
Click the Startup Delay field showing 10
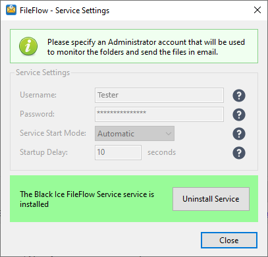click(x=118, y=152)
